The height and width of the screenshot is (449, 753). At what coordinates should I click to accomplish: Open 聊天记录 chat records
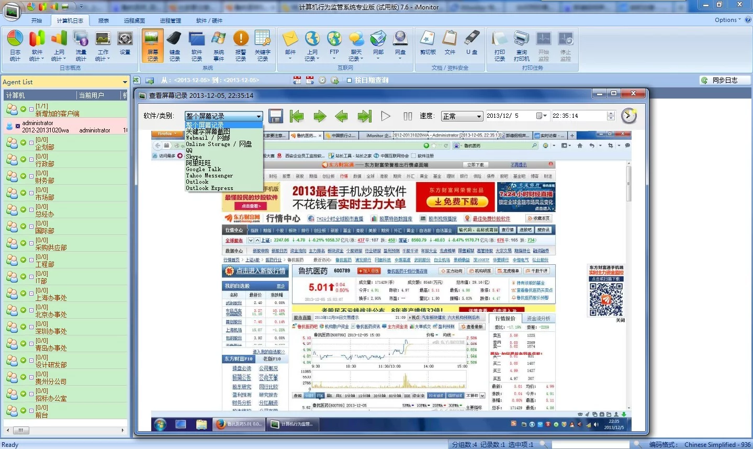click(x=356, y=46)
